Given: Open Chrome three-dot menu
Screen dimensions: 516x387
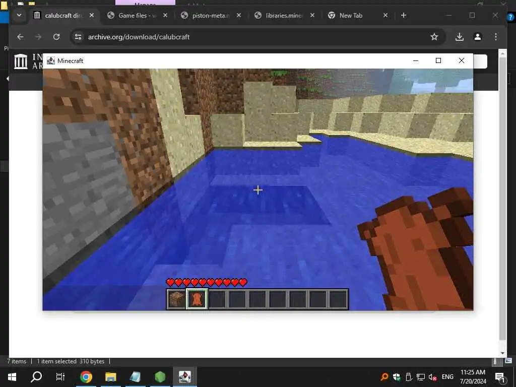Looking at the screenshot, I should tap(496, 37).
